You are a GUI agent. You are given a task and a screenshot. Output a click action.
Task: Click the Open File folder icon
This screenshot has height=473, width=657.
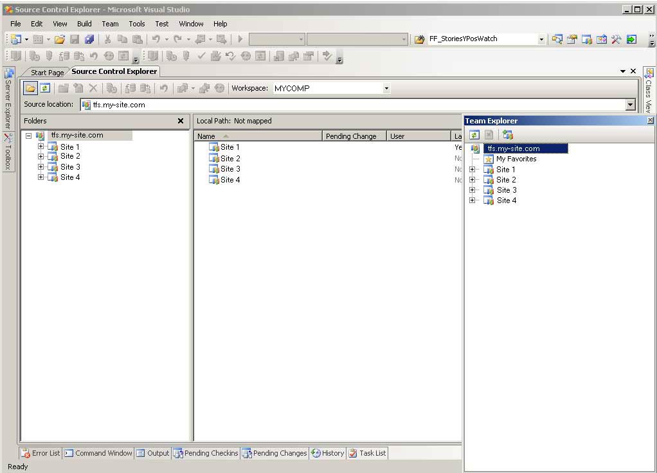click(x=60, y=39)
